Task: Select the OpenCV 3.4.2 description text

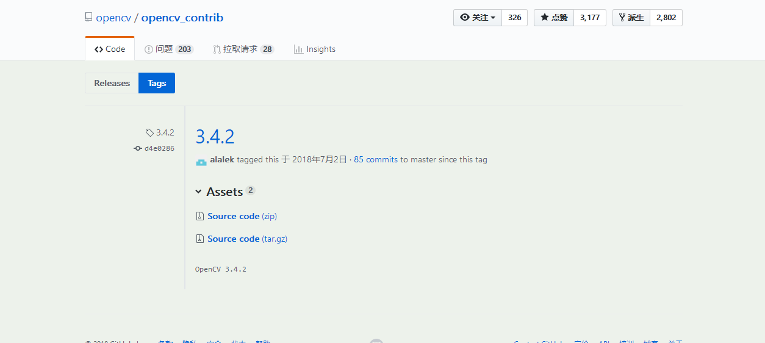Action: (221, 269)
